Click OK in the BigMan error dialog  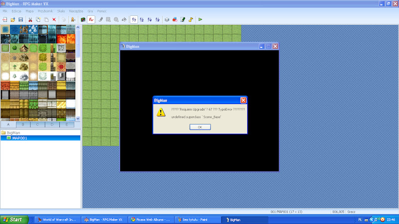tap(200, 127)
